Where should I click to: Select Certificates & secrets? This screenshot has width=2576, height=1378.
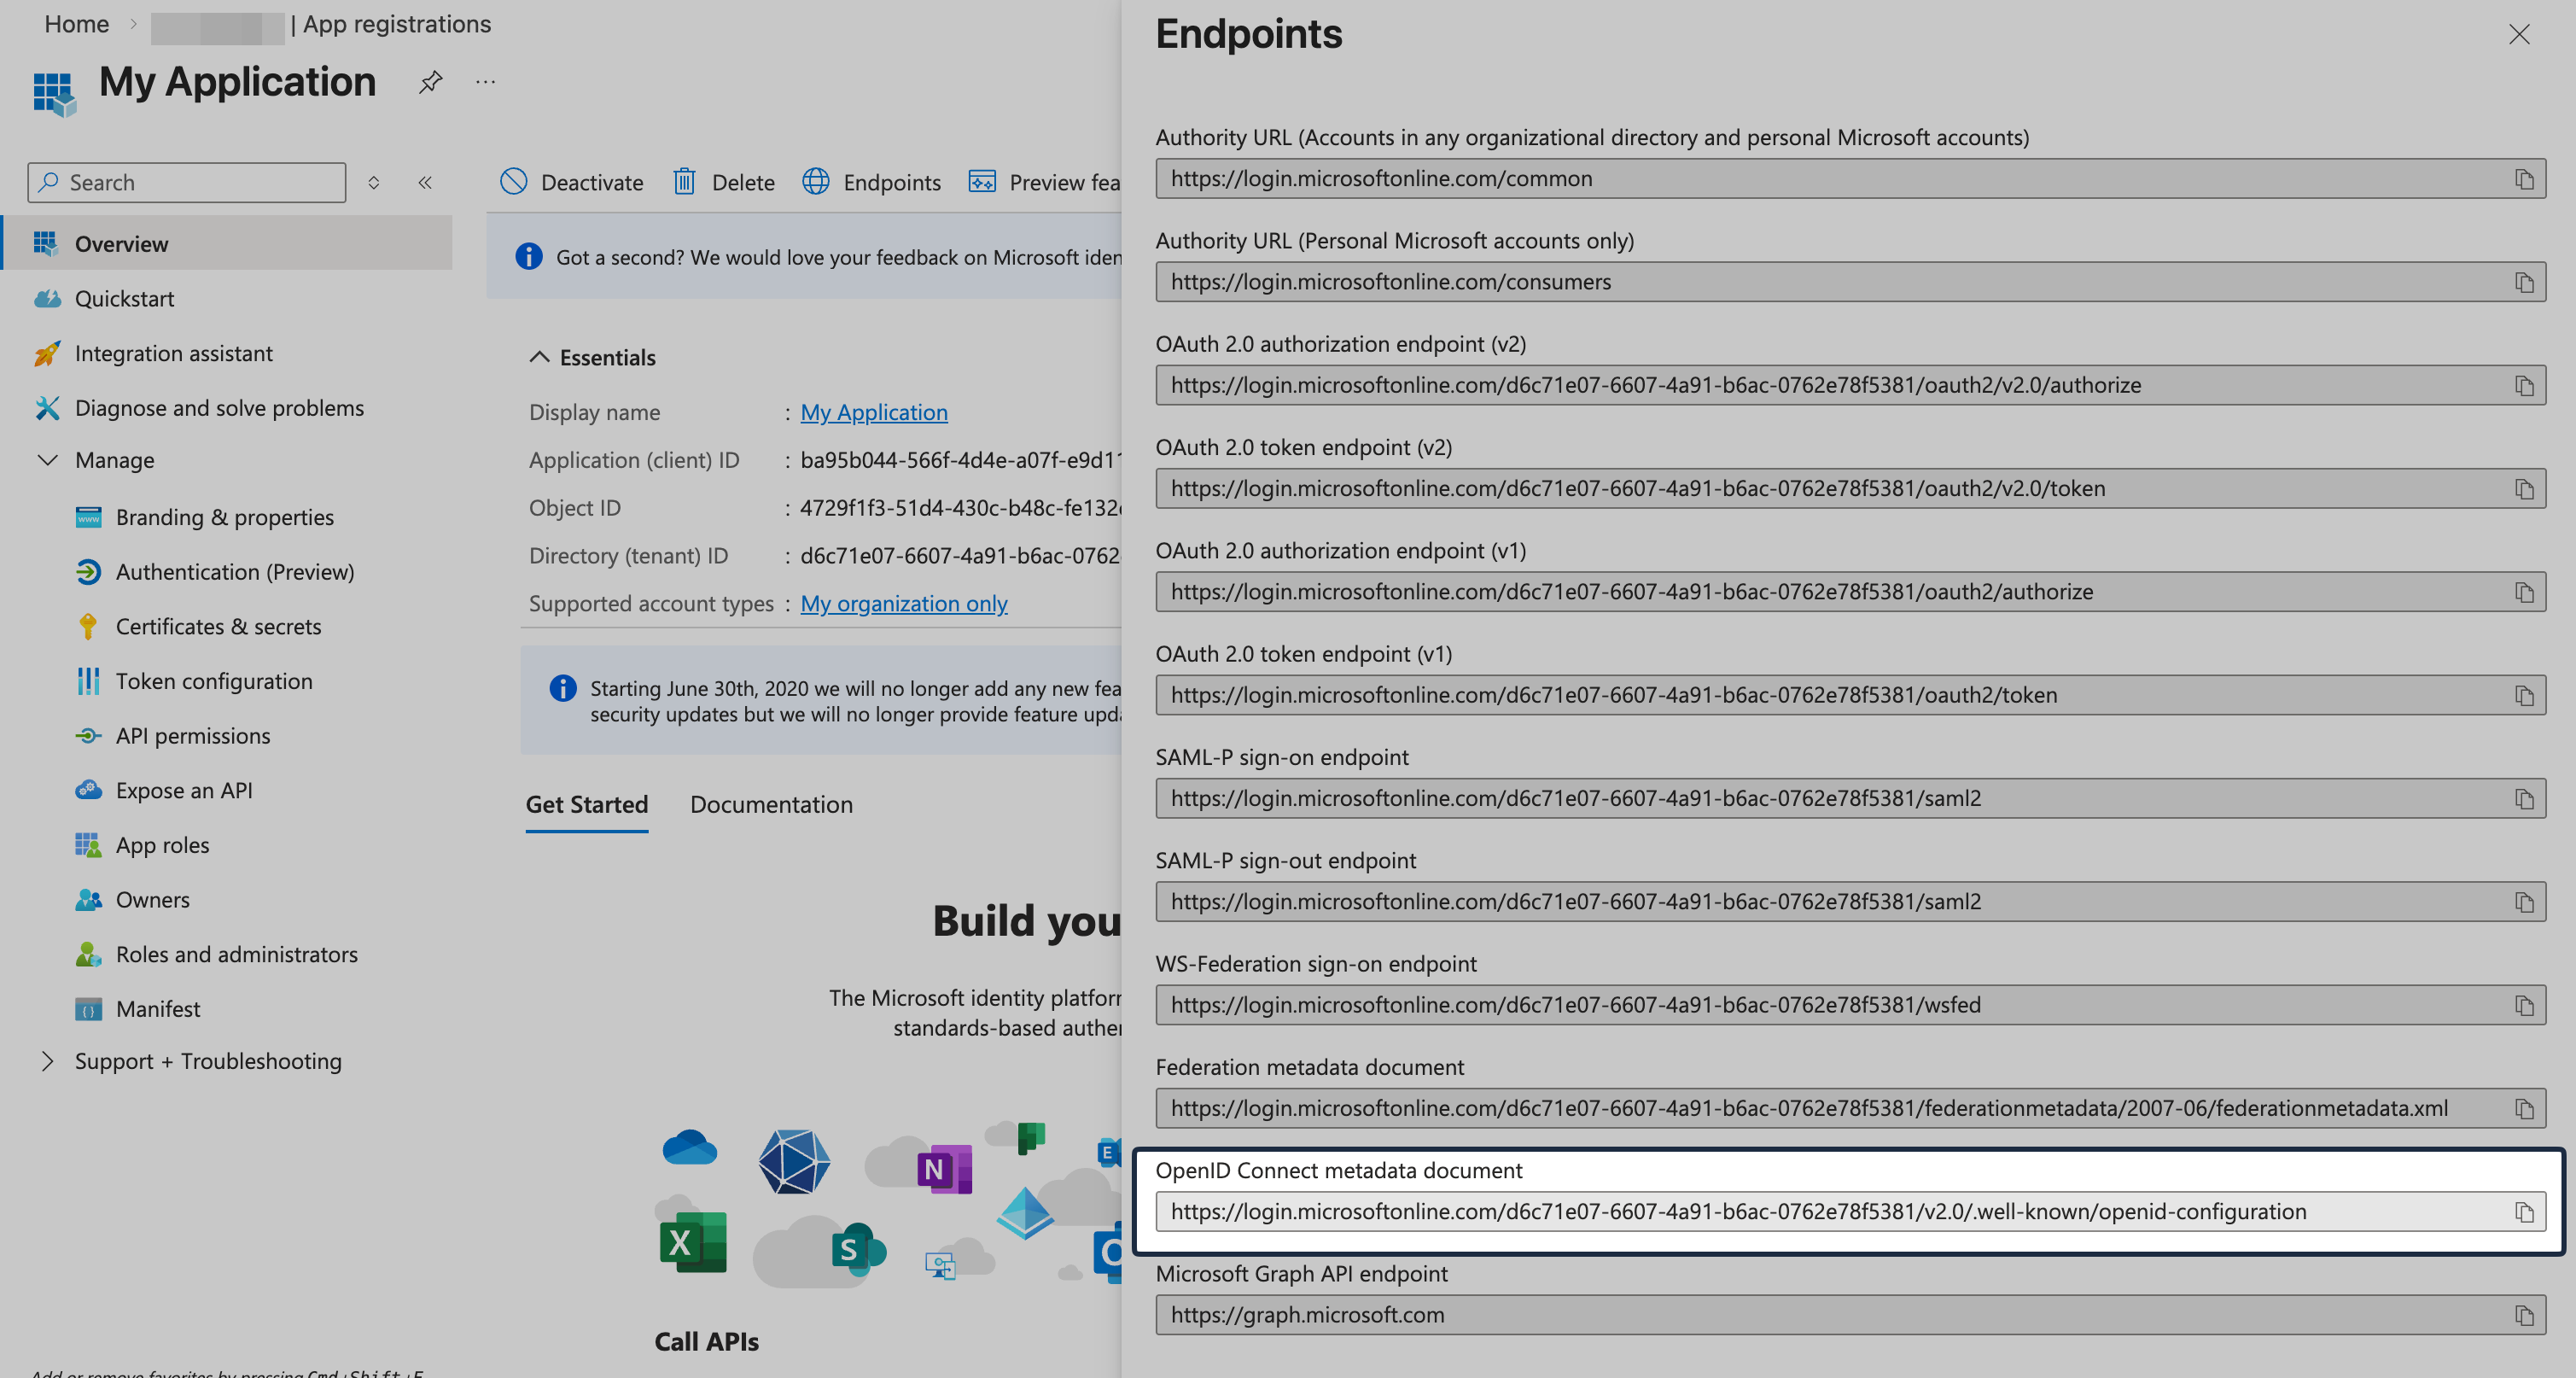[x=218, y=626]
